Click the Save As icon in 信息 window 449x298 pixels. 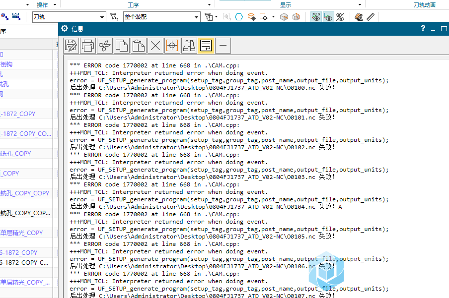71,46
